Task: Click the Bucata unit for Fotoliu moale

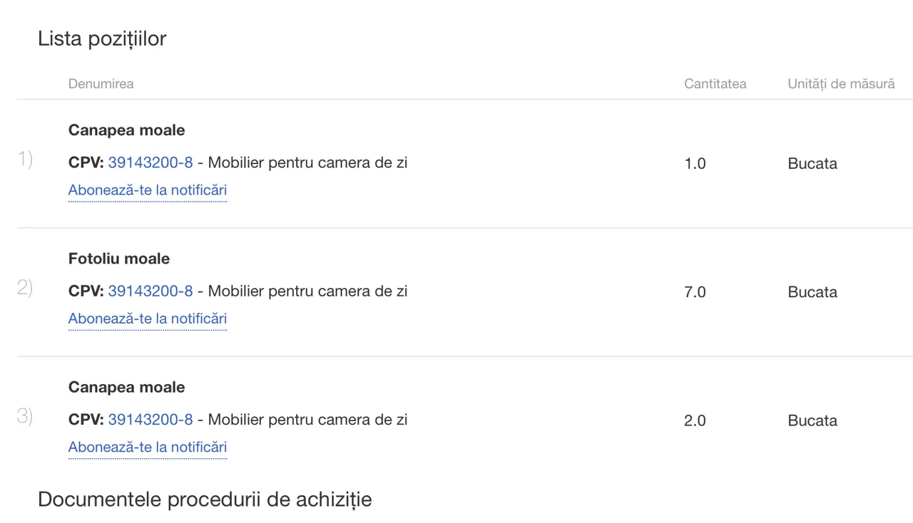Action: coord(812,291)
